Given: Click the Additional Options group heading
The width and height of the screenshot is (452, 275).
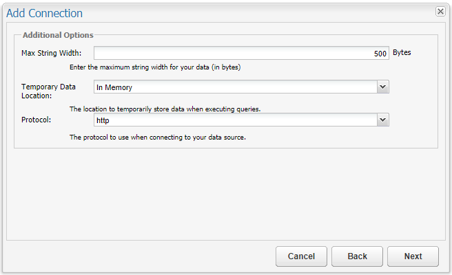Looking at the screenshot, I should 58,35.
